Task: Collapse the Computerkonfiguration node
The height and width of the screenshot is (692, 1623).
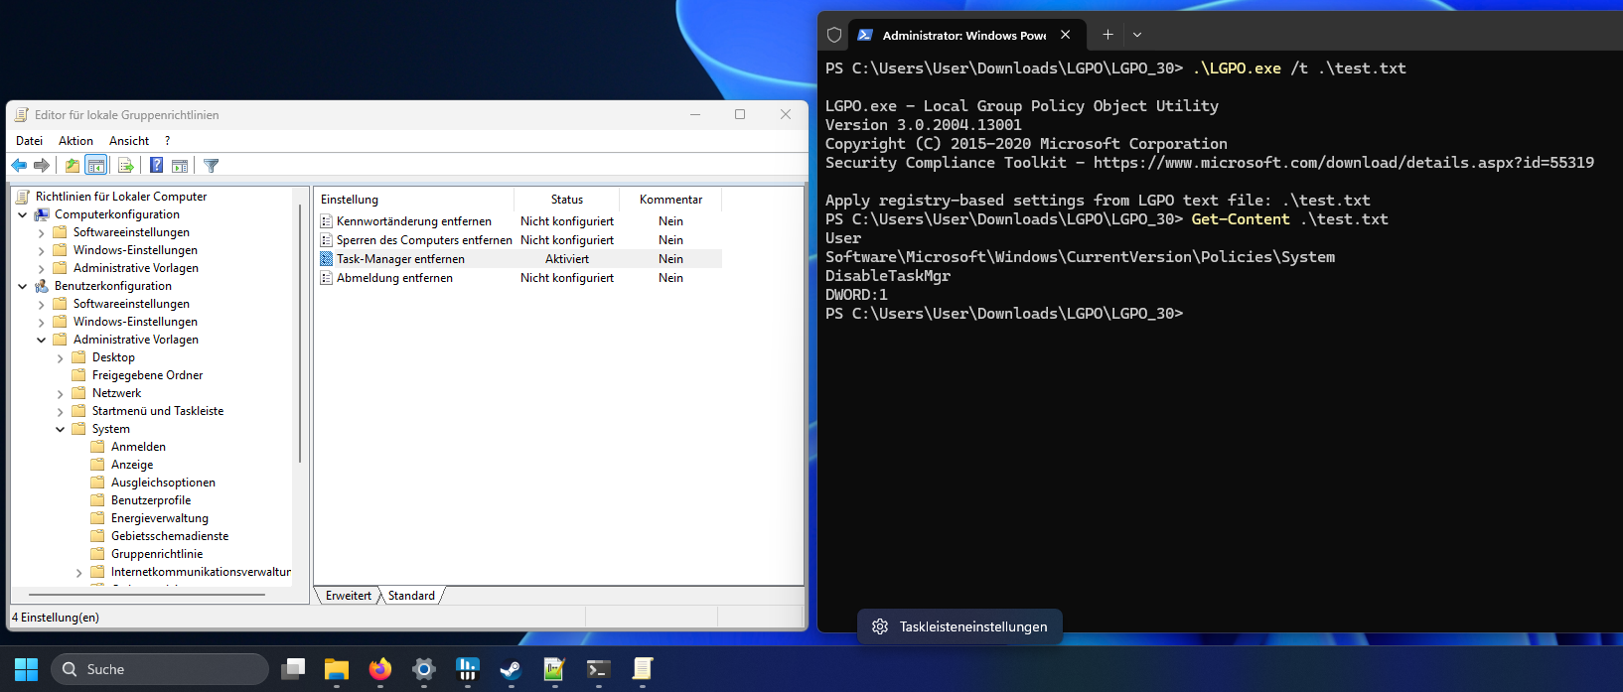Action: (x=23, y=214)
